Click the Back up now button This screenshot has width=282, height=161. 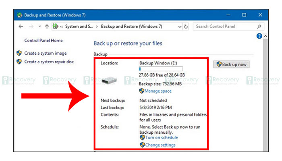click(231, 64)
